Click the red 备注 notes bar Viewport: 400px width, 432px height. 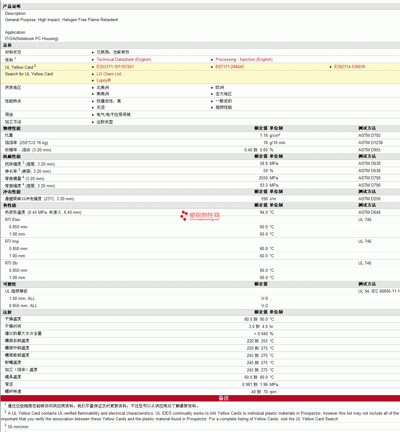click(200, 398)
